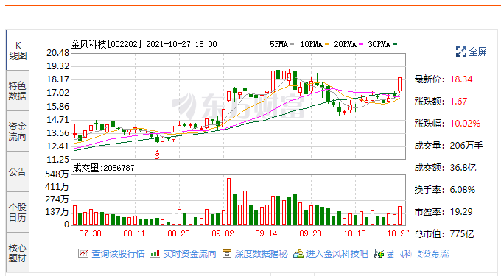Click the red S marker under chart
Screen dimensions: 501x276
pyautogui.click(x=157, y=155)
